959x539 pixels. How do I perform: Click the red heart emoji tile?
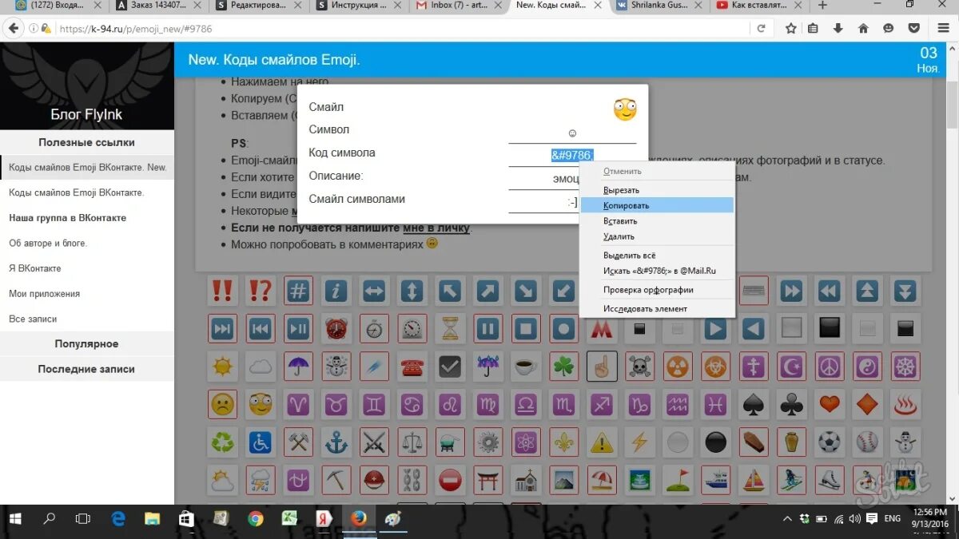tap(830, 404)
